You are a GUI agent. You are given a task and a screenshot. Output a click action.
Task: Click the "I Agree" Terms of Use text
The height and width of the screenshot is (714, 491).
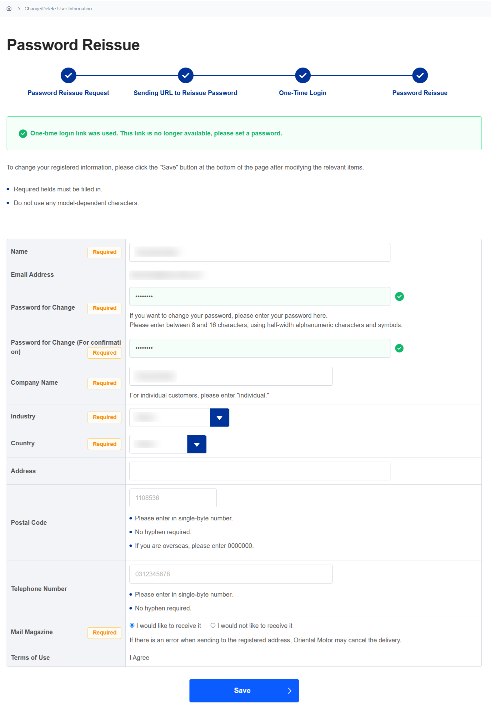[139, 658]
